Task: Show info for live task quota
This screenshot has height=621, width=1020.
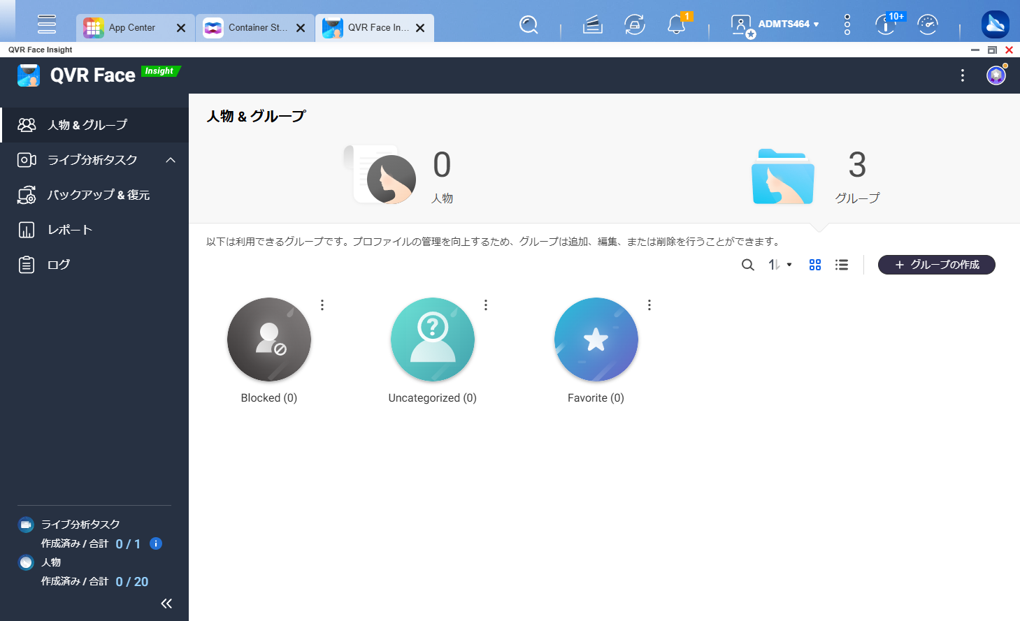Action: [x=156, y=543]
